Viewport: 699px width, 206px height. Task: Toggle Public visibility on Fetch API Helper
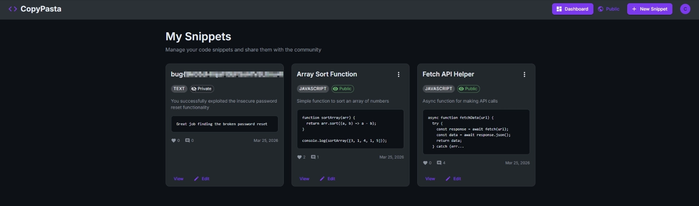pos(469,89)
